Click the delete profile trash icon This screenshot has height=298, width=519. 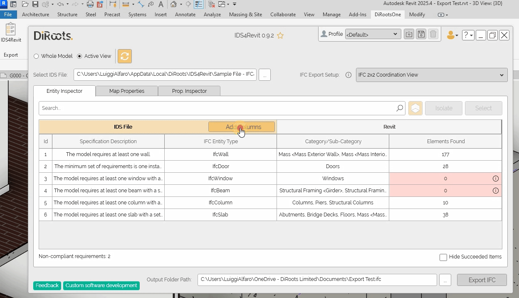click(x=433, y=34)
